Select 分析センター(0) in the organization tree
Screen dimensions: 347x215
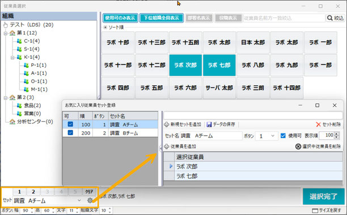tap(35, 122)
